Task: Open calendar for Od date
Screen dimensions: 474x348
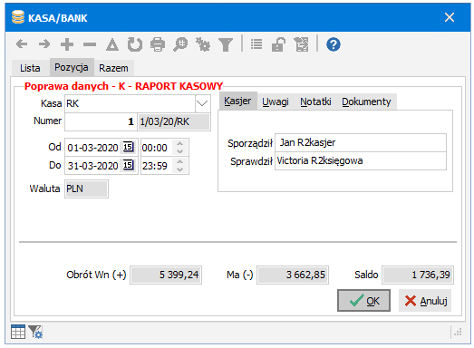Action: (x=128, y=147)
